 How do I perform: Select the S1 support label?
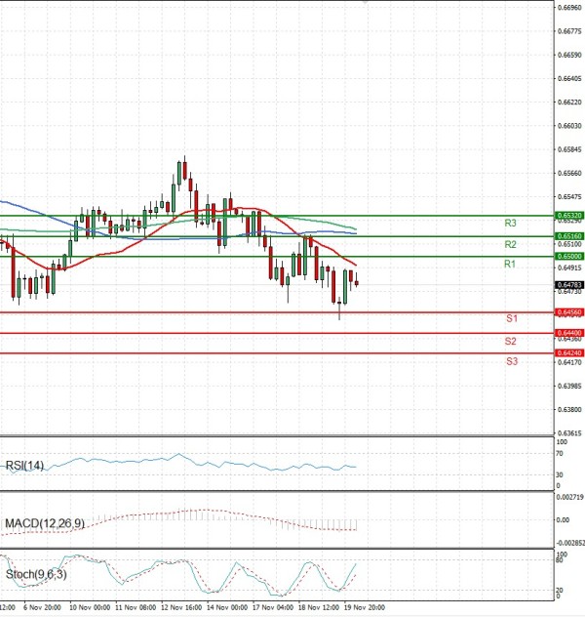point(511,319)
